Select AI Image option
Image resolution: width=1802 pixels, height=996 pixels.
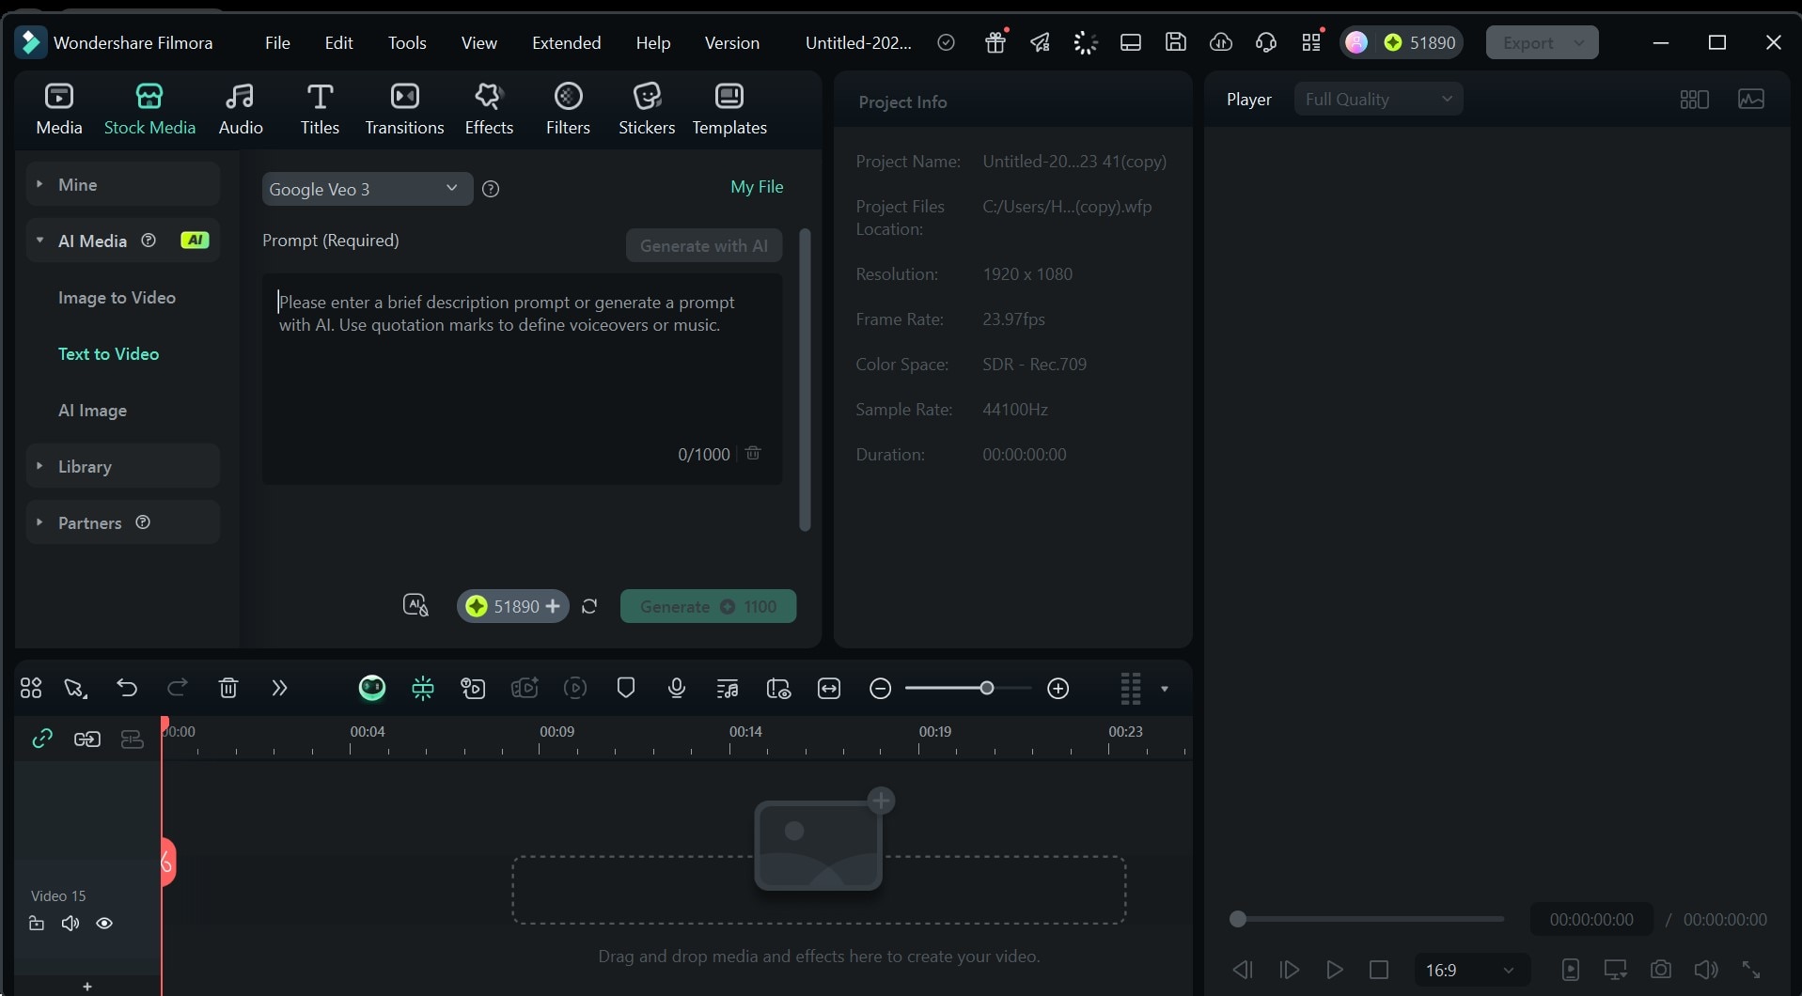click(x=92, y=410)
